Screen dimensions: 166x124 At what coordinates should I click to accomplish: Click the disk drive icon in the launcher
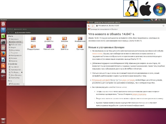(x=3, y=72)
